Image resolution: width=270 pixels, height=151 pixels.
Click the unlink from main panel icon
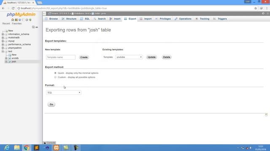tap(37, 27)
